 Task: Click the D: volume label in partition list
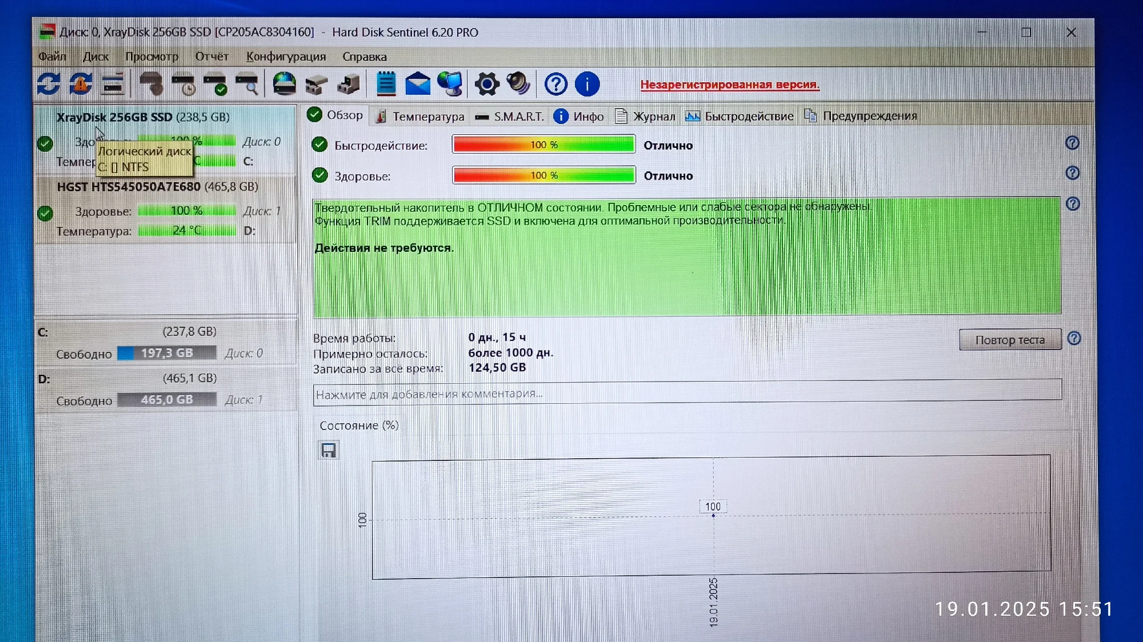[43, 379]
